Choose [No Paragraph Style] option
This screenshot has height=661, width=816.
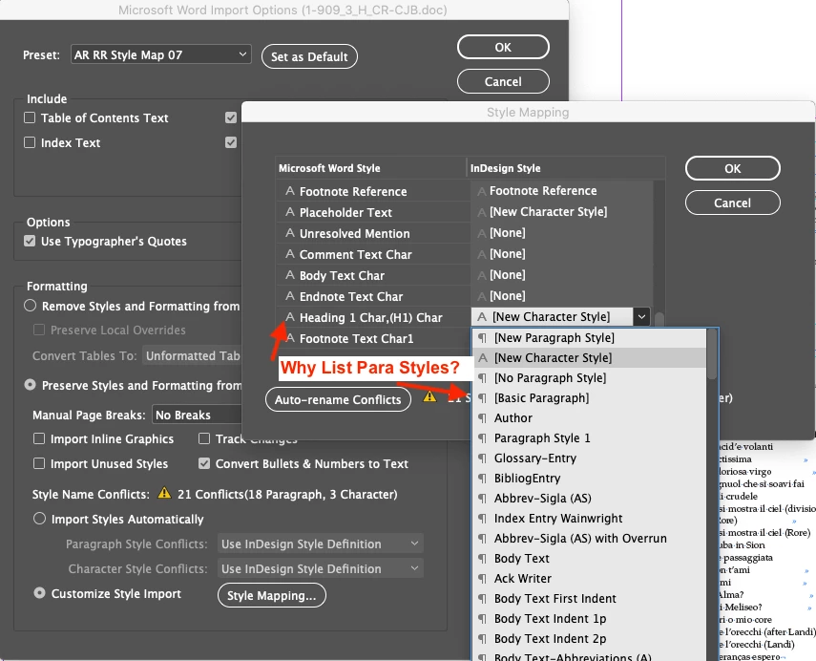pos(590,378)
